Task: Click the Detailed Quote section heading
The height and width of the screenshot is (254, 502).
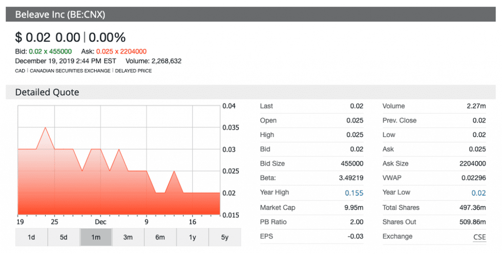Action: tap(47, 93)
